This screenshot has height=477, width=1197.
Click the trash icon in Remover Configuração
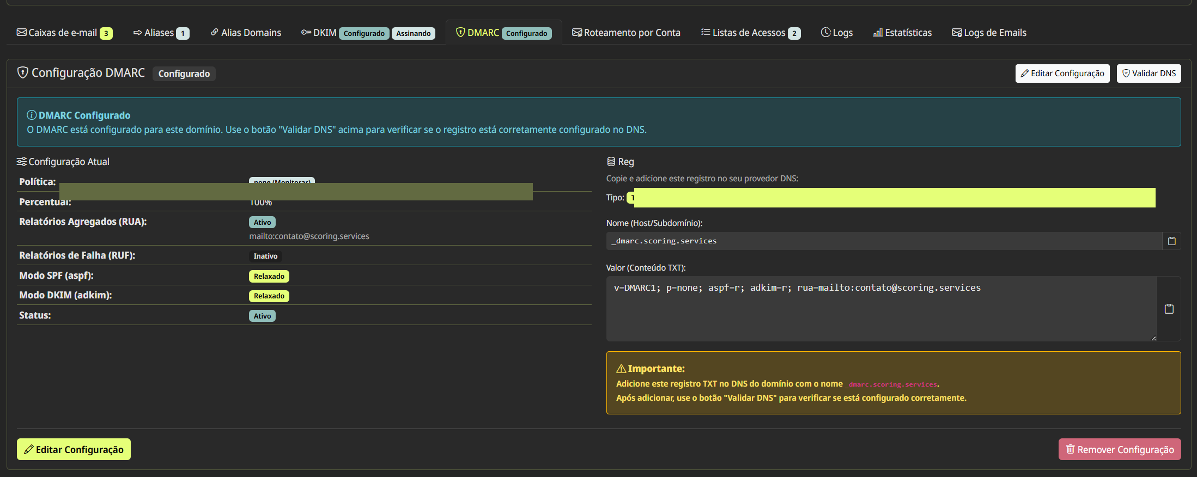click(1071, 449)
